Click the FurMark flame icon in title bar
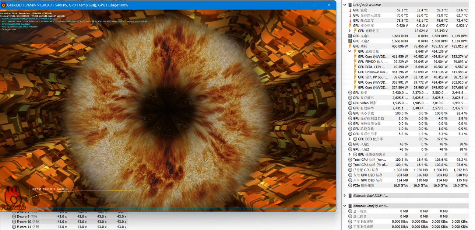 coord(4,5)
